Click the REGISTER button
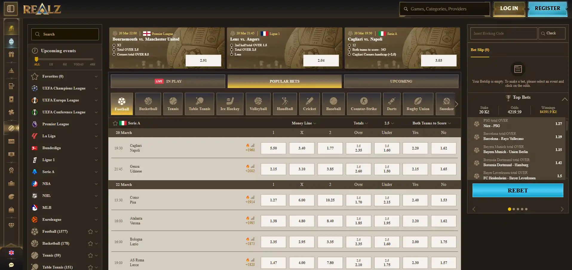Viewport: 572px width, 270px height. 547,9
